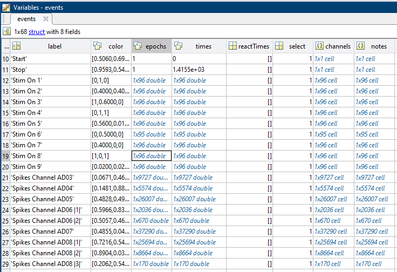Screen dimensions: 397x272
Task: Click the color column header icon
Action: tap(98, 46)
